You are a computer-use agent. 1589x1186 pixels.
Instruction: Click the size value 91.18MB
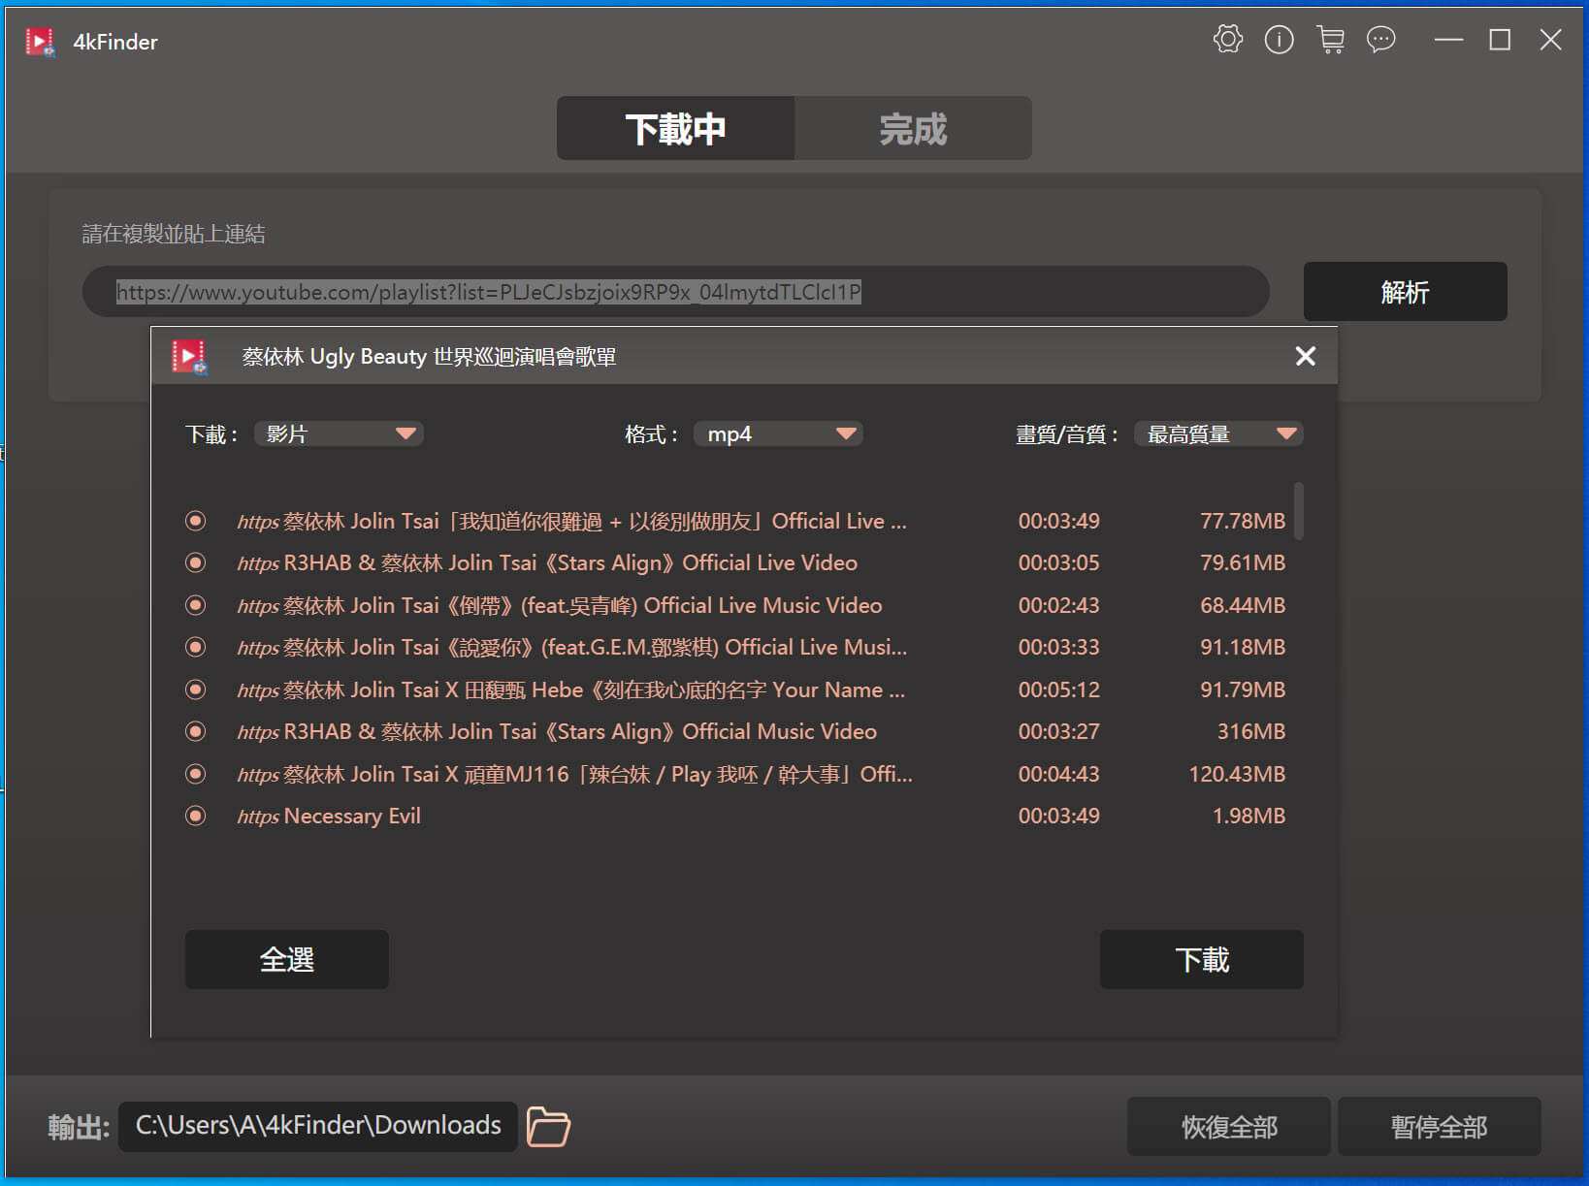coord(1243,647)
